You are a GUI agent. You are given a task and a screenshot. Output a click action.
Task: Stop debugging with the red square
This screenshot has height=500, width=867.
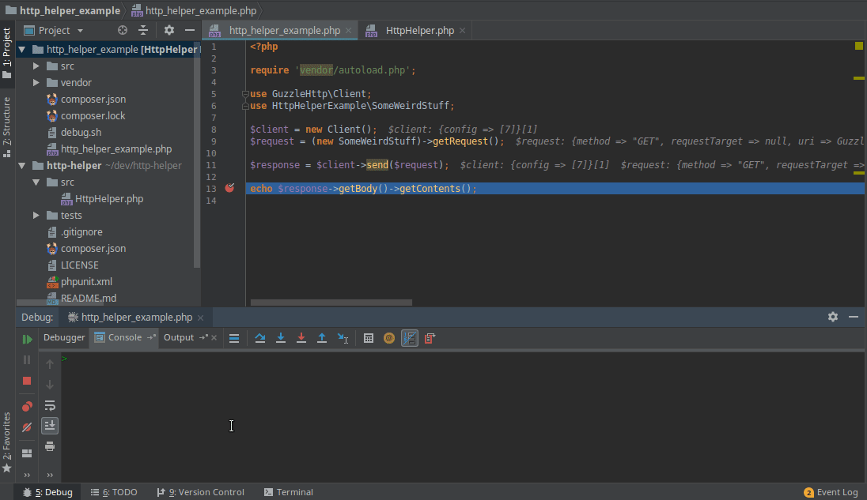click(27, 381)
